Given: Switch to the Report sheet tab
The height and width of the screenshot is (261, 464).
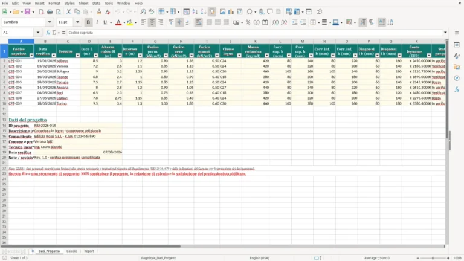Looking at the screenshot, I should pos(89,251).
